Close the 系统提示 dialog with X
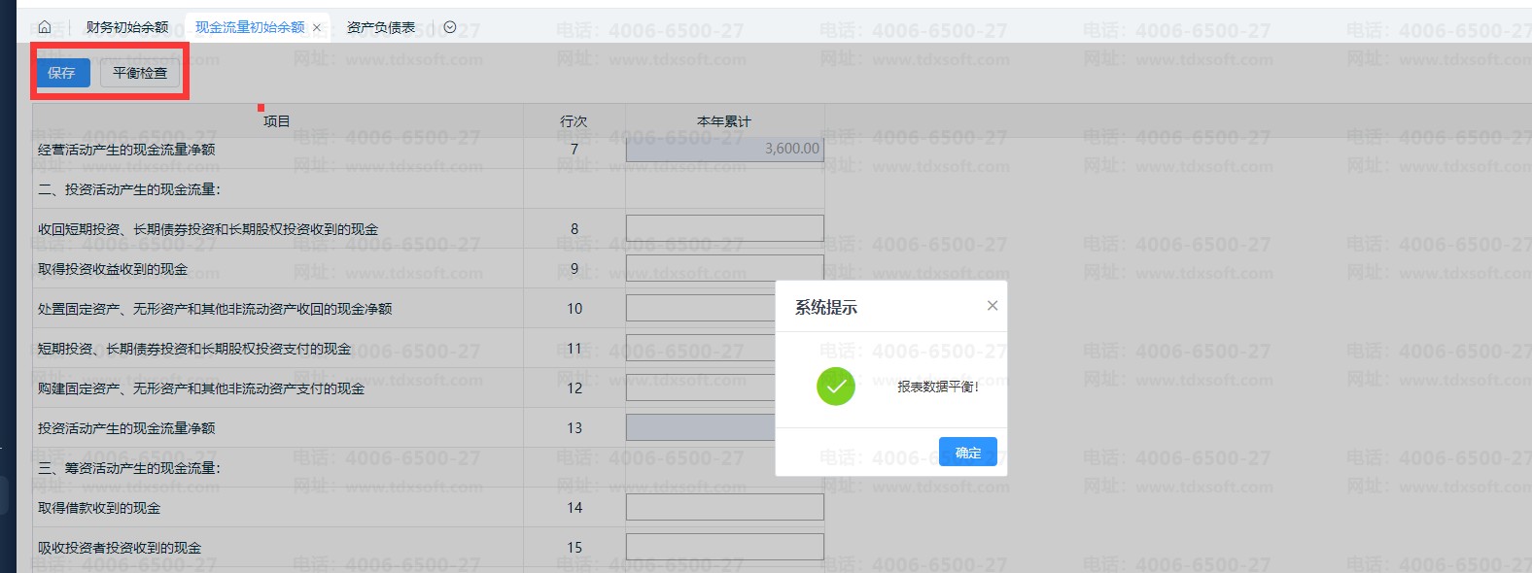This screenshot has height=573, width=1532. (992, 306)
